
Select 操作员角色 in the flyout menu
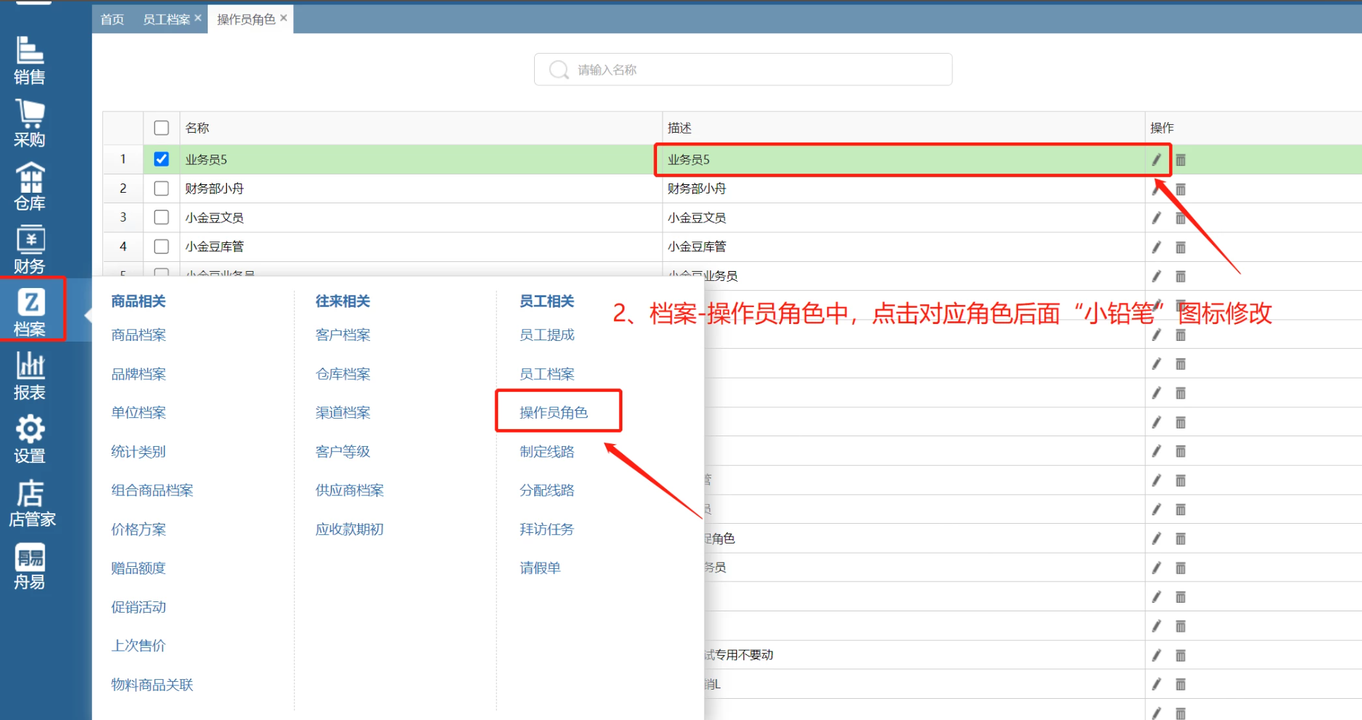(553, 412)
